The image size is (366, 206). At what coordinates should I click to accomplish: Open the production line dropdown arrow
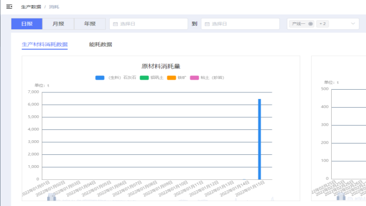click(353, 23)
